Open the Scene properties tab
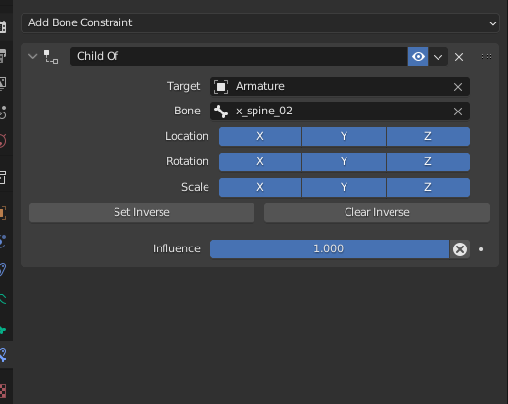The height and width of the screenshot is (404, 508). 3,112
